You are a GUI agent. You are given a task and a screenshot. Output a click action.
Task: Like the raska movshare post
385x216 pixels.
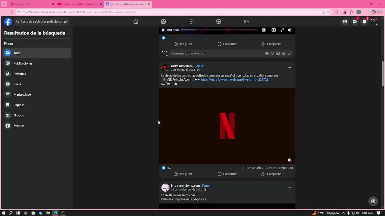pos(183,174)
